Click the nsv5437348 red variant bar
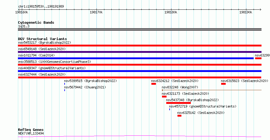 [x=178, y=103]
